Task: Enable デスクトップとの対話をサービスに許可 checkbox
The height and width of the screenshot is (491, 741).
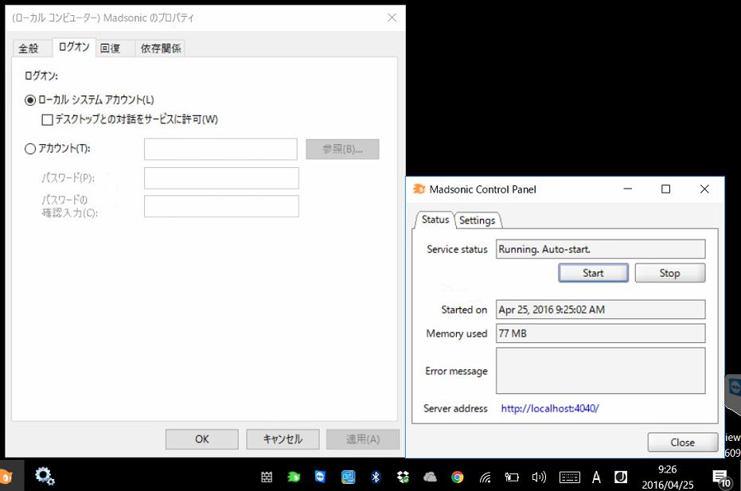Action: point(48,119)
